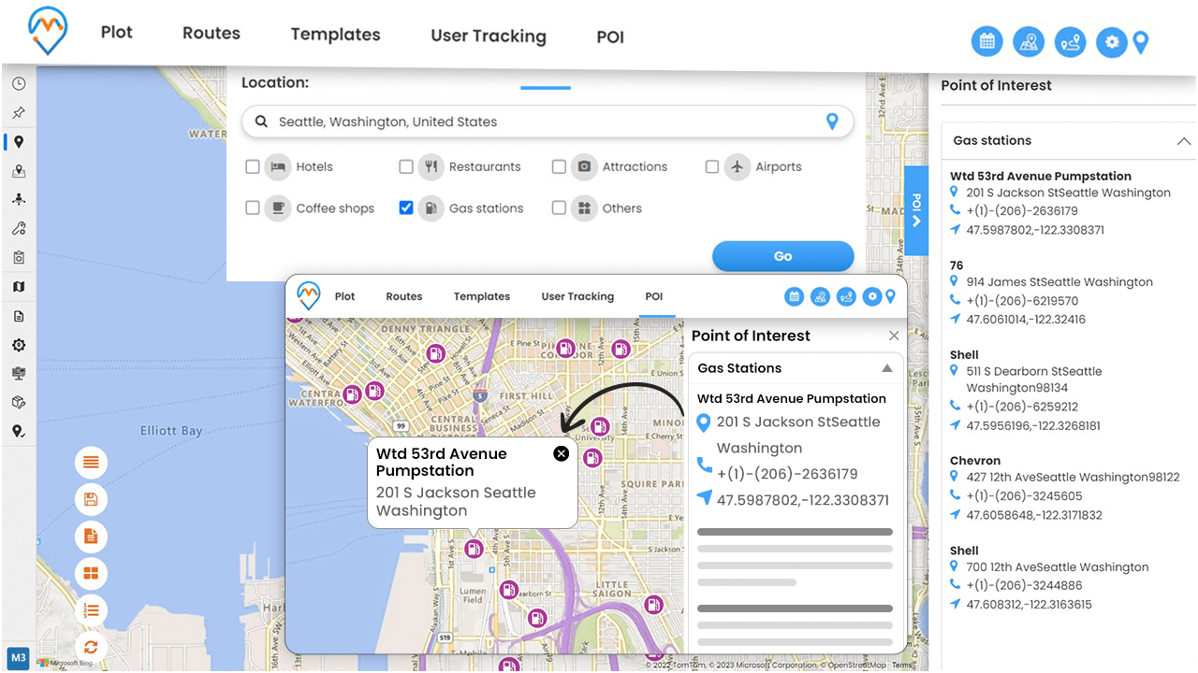The image size is (1198, 673).
Task: Select the 76 gas station entry
Action: 957,265
